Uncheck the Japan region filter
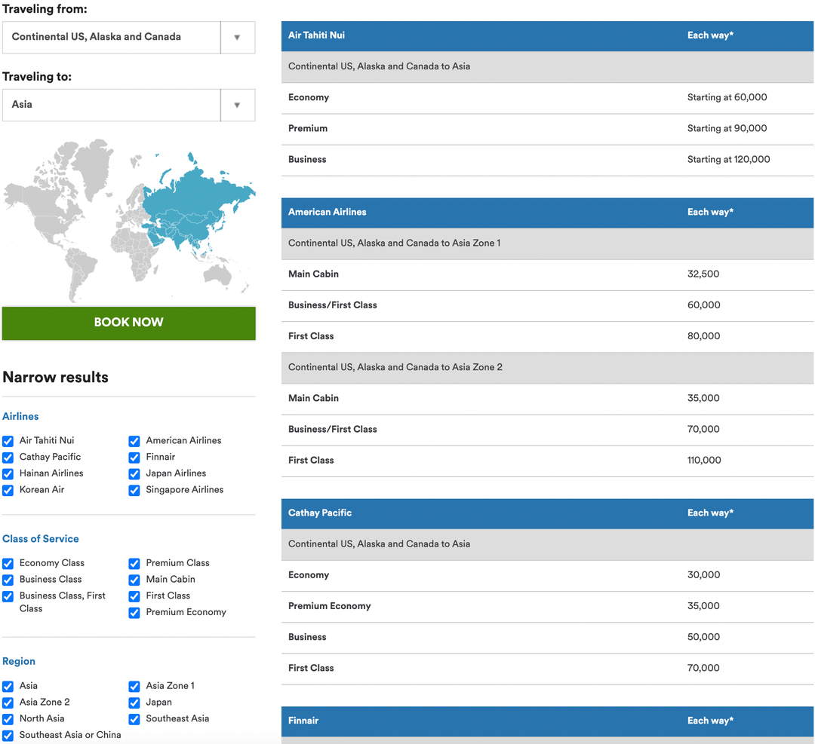The height and width of the screenshot is (744, 815). 134,703
